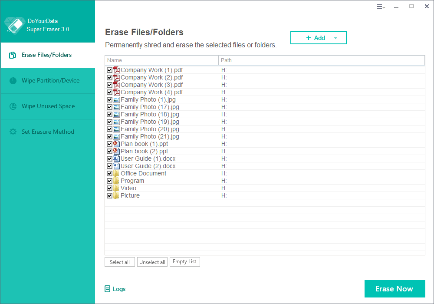Click the Wipe Unused Space icon
This screenshot has width=434, height=304.
tap(13, 106)
